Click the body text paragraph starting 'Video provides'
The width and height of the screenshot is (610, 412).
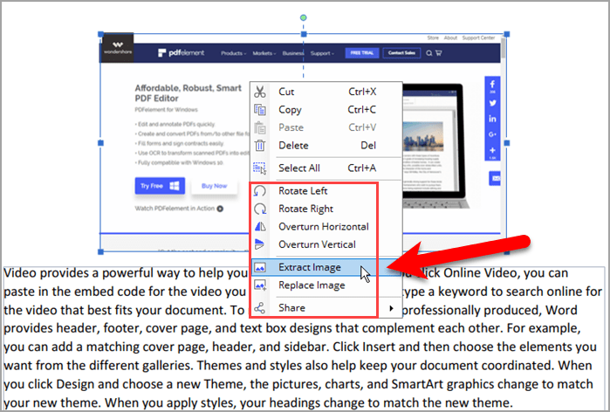tap(304, 337)
